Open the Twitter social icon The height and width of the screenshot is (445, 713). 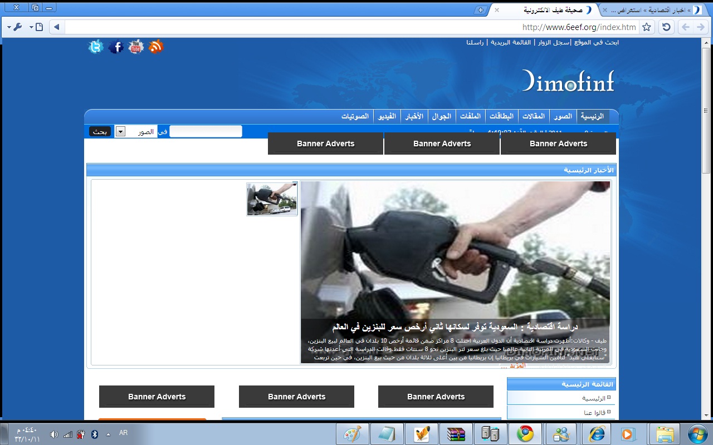(96, 47)
